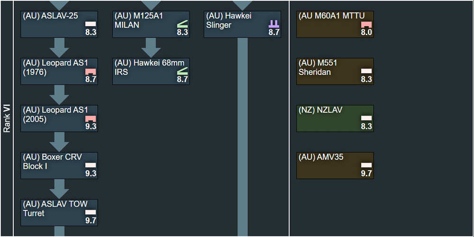Click the 9.3 rating on Leopard AS1 (2005)
The image size is (474, 237).
91,127
